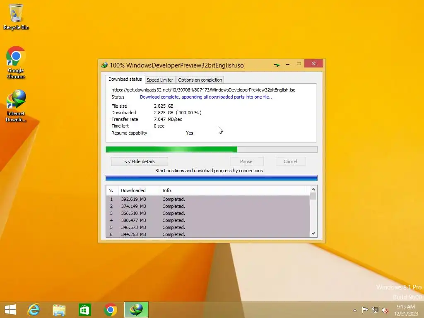Viewport: 424px width, 318px height.
Task: Select connection row with 366.510 MB
Action: (208, 213)
